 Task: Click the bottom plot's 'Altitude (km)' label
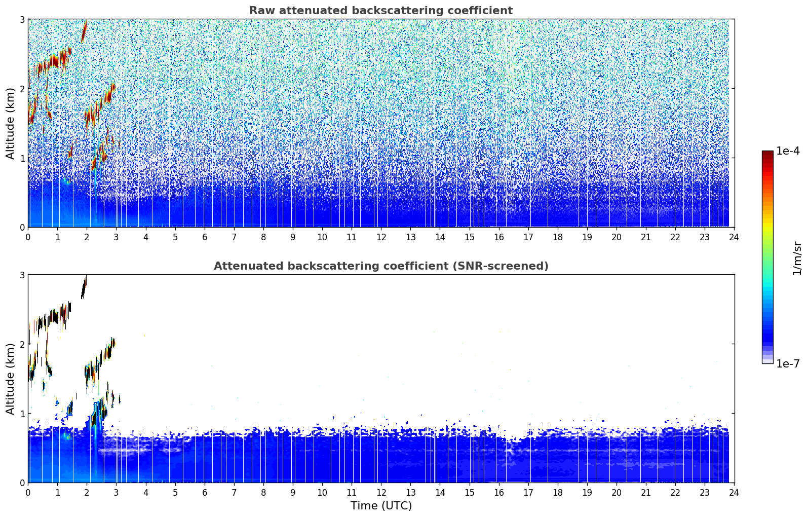pyautogui.click(x=11, y=379)
